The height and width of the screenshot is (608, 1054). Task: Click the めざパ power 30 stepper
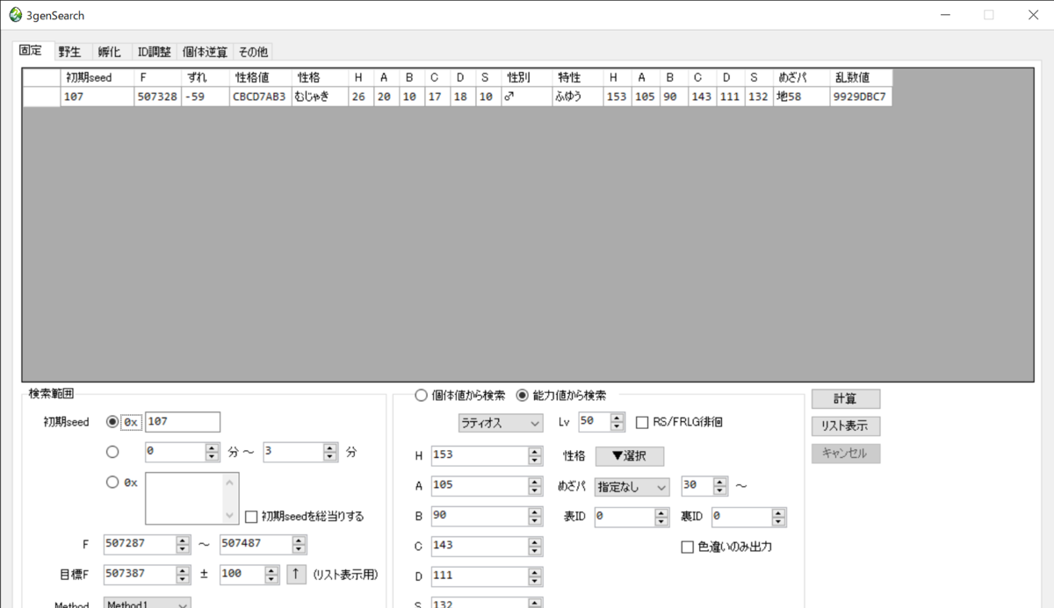[x=705, y=486]
